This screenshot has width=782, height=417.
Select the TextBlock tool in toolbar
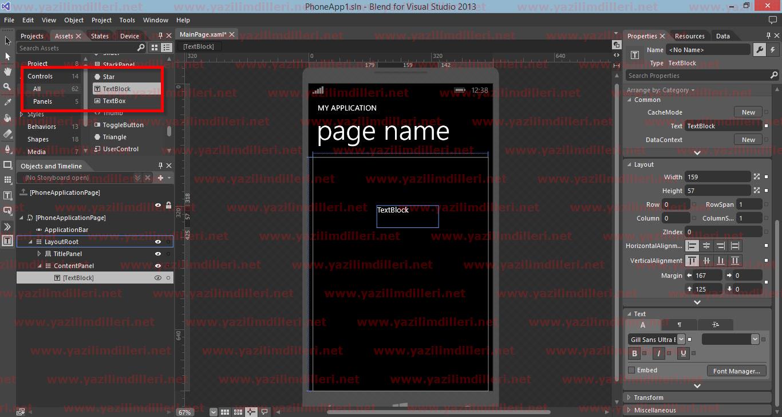point(7,195)
